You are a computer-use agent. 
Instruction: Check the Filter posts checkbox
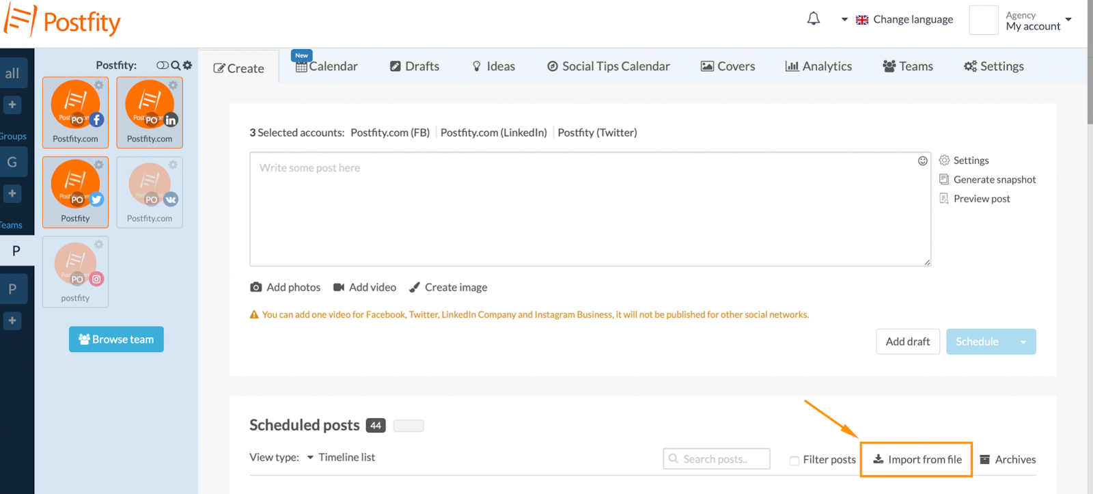pyautogui.click(x=794, y=461)
